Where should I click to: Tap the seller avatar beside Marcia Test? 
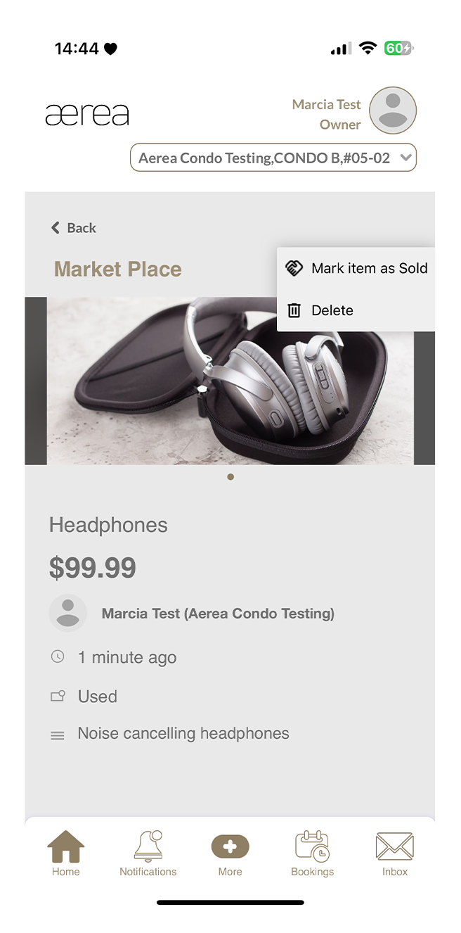[68, 612]
